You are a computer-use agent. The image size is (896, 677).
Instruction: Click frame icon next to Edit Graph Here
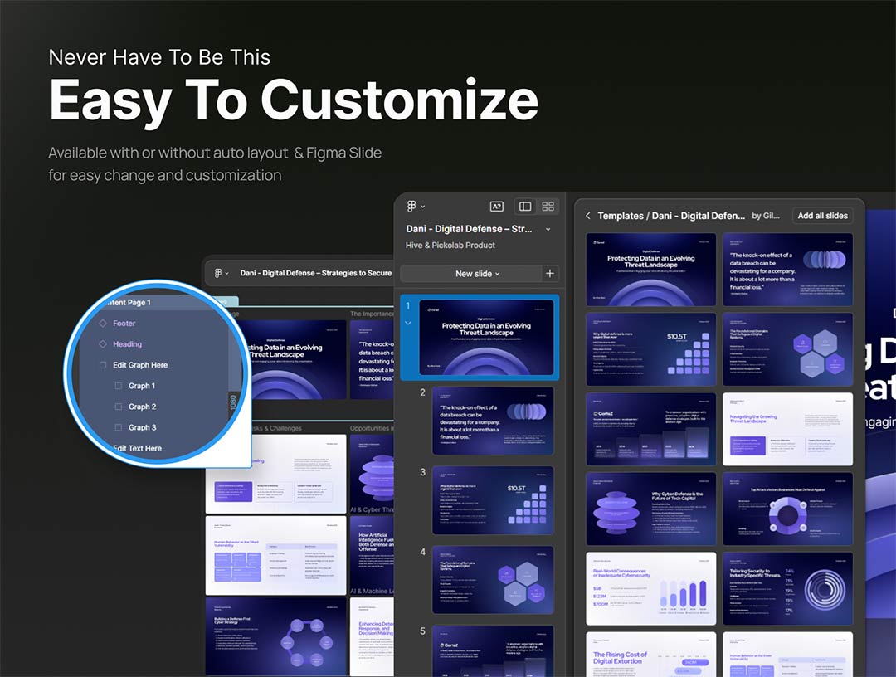coord(103,365)
